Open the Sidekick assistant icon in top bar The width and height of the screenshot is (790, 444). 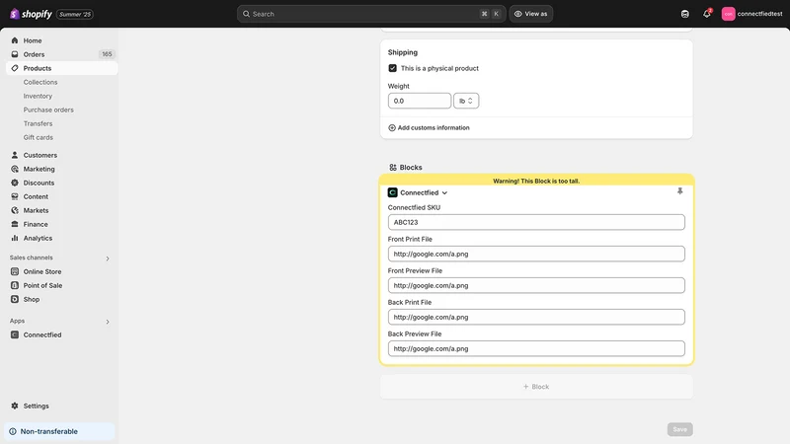coord(684,14)
